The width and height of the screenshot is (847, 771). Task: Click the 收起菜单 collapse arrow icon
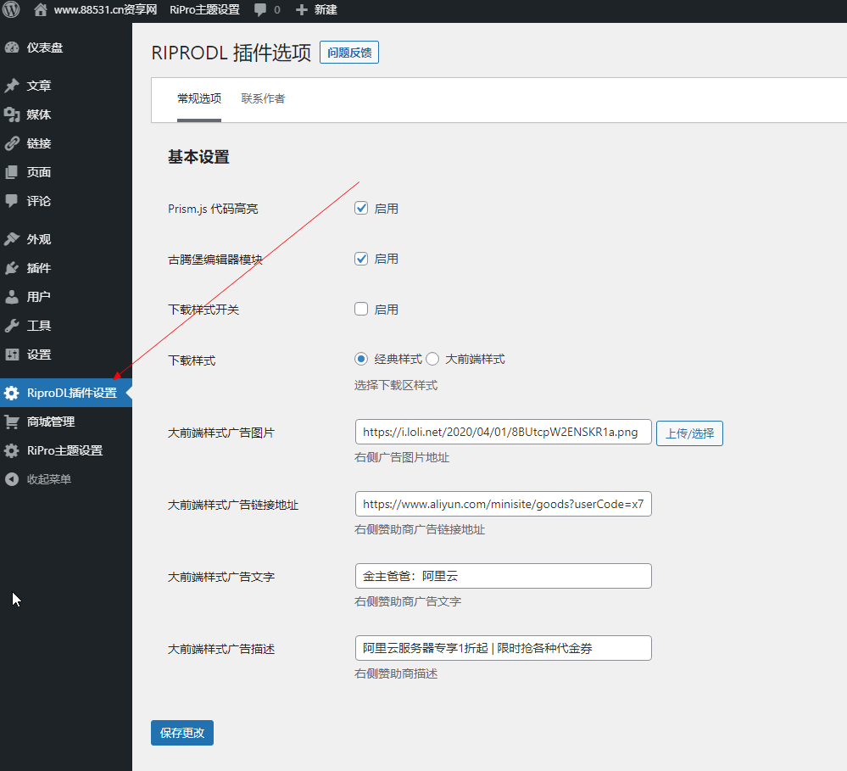(x=12, y=479)
